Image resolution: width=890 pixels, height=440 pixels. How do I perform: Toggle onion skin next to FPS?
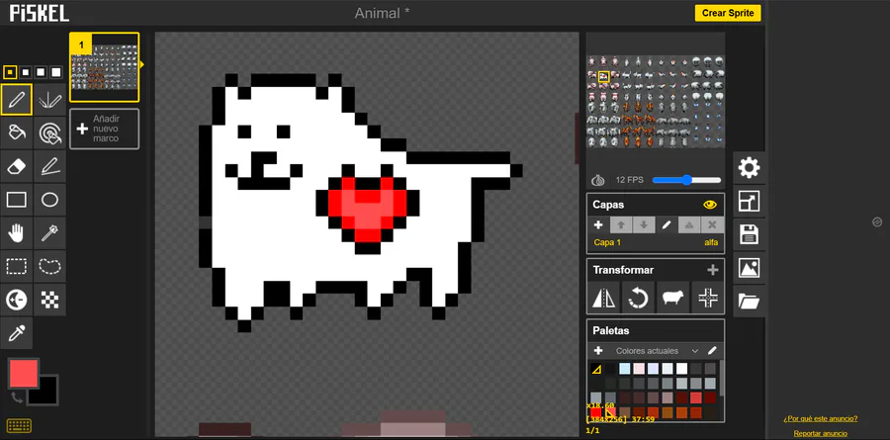pyautogui.click(x=597, y=179)
